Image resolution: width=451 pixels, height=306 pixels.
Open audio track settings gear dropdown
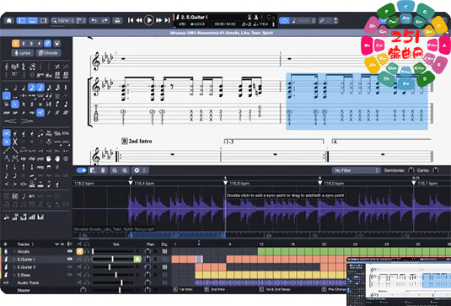140,170
